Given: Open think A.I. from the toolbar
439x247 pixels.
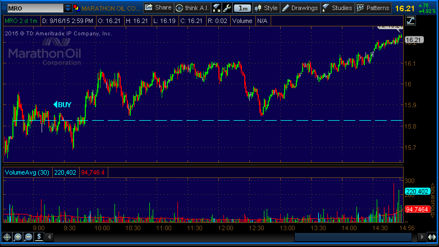Looking at the screenshot, I should coord(193,8).
